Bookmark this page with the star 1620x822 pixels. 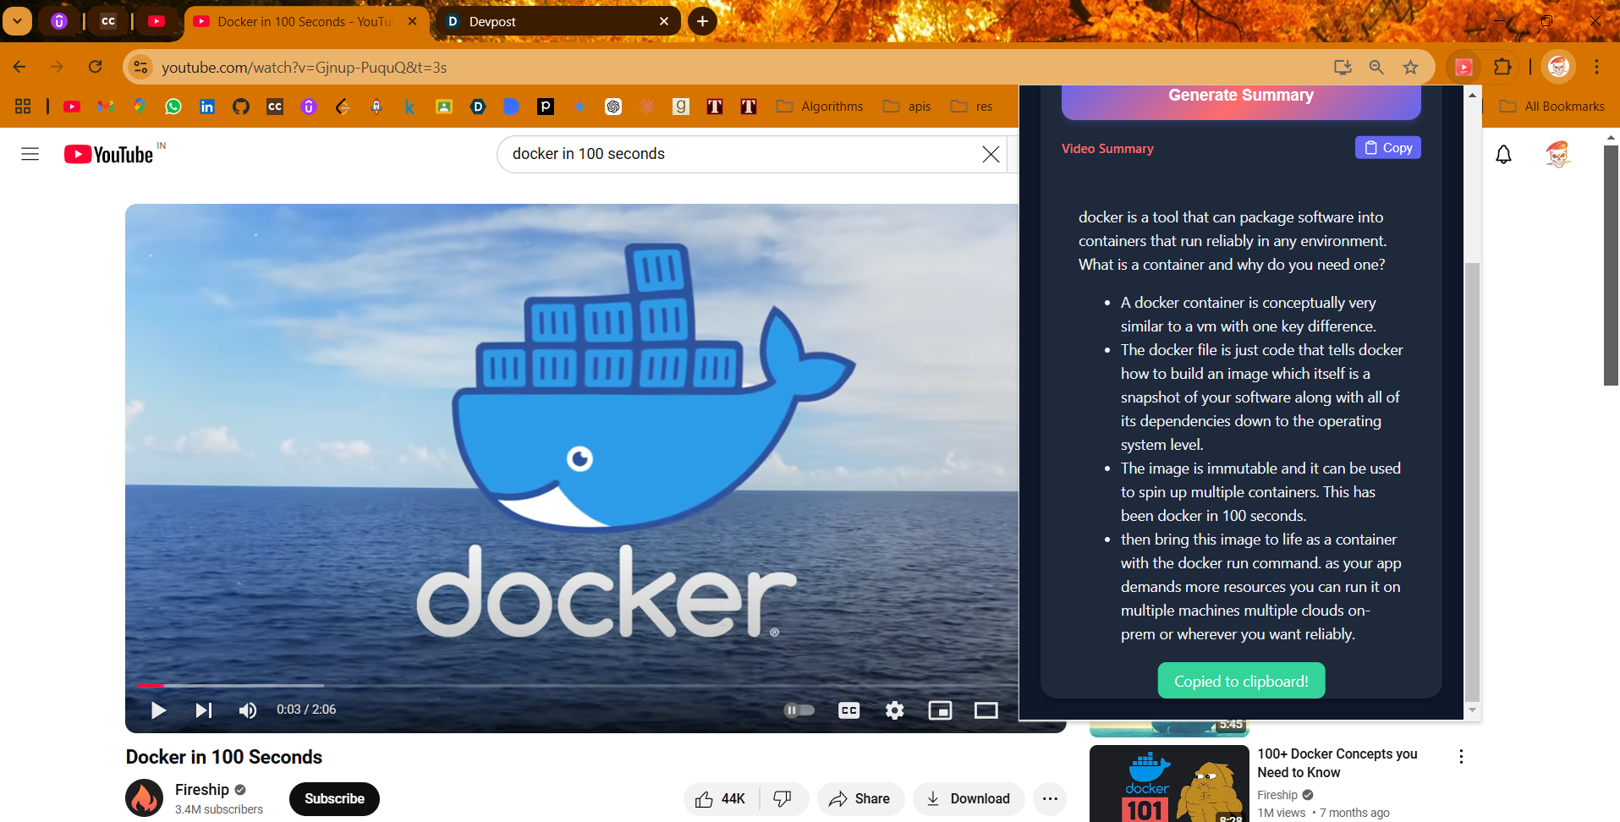[x=1410, y=67]
